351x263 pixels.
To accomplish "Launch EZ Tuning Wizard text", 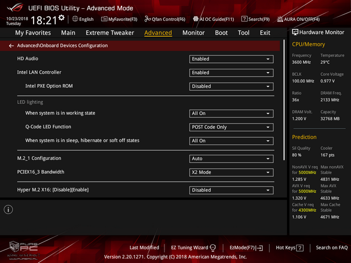I will [189, 248].
